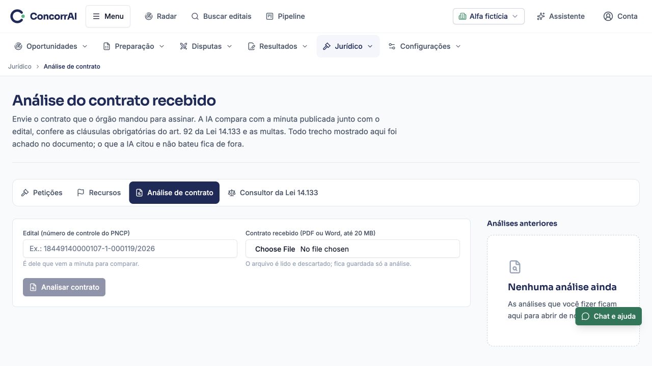Expand the Disputas menu
Screen dimensions: 652x366
point(206,46)
